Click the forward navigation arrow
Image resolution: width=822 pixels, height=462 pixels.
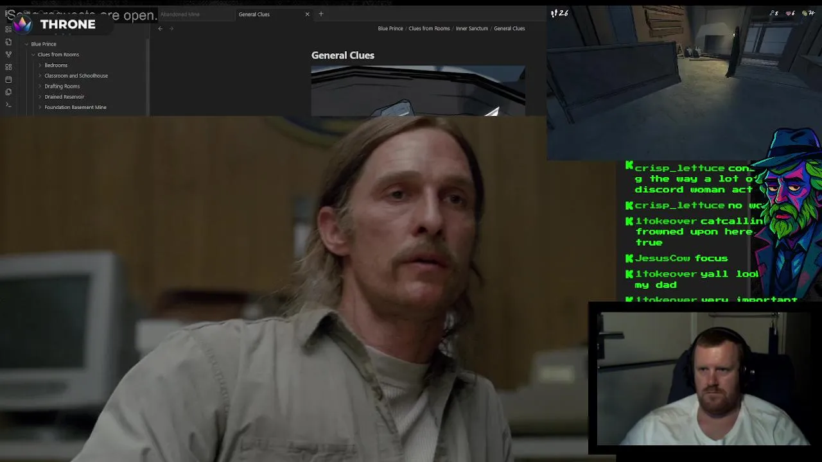pyautogui.click(x=171, y=28)
